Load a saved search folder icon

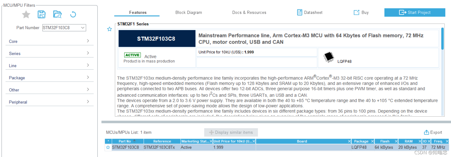pyautogui.click(x=57, y=14)
